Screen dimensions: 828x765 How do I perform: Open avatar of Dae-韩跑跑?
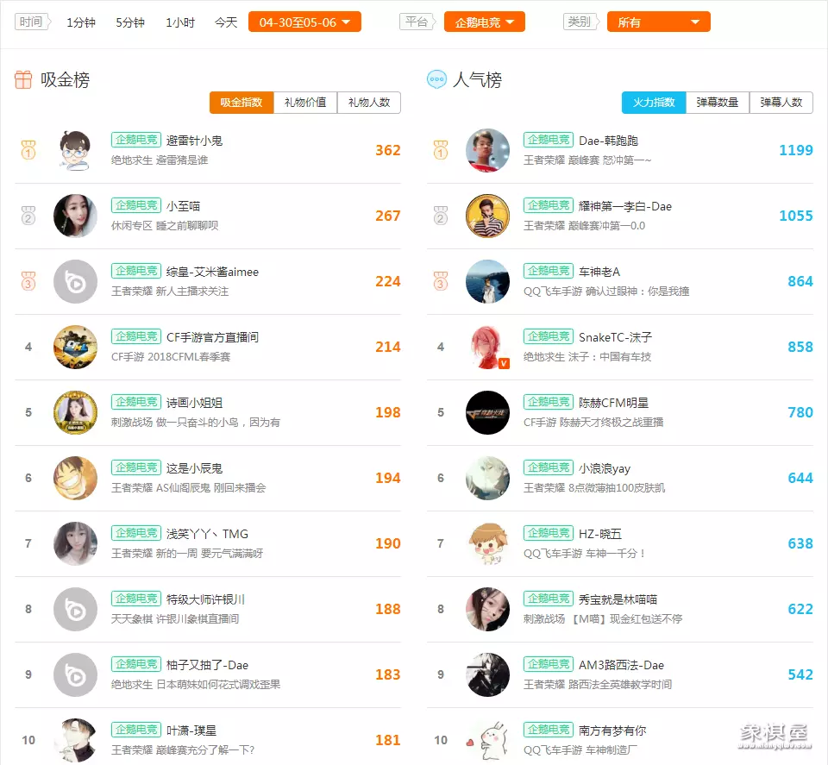tap(487, 150)
